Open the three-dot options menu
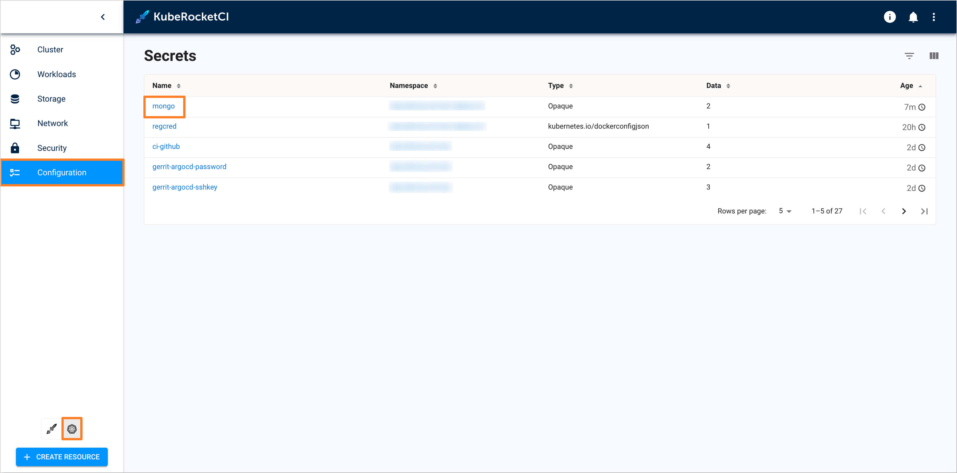 [934, 17]
